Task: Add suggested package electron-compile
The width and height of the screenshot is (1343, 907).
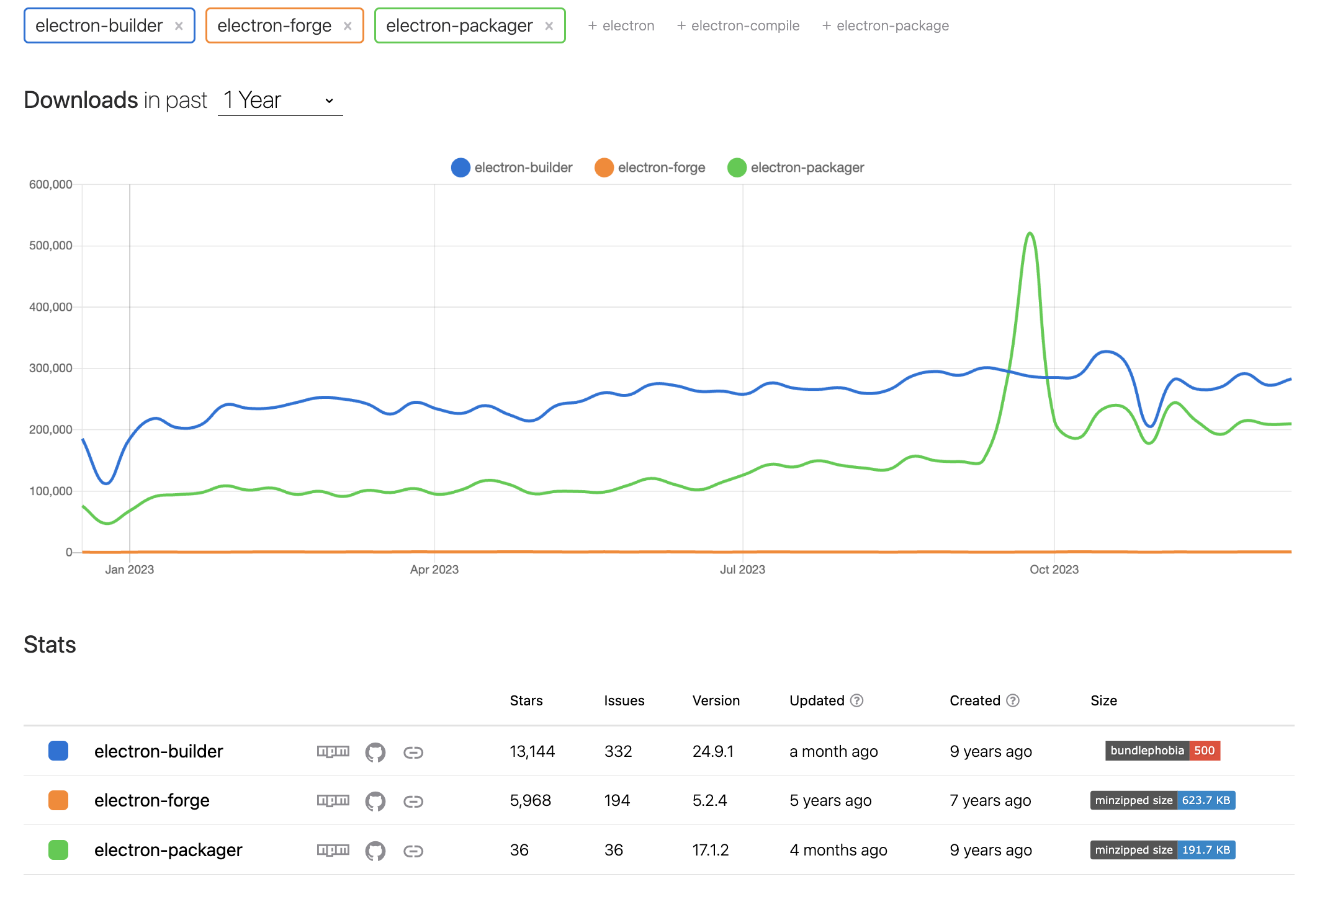Action: point(738,26)
